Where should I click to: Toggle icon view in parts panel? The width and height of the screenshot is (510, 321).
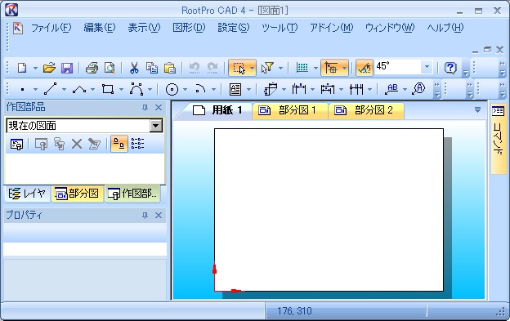click(119, 144)
